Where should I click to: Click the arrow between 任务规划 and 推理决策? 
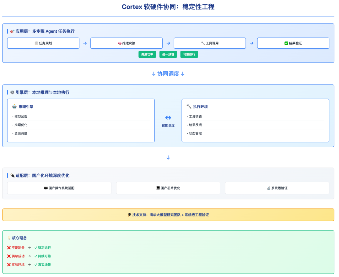85,43
